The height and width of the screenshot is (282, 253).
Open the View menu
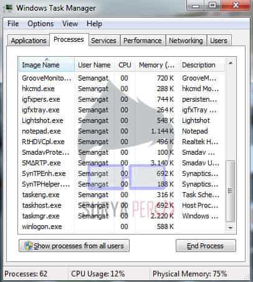pyautogui.click(x=70, y=24)
